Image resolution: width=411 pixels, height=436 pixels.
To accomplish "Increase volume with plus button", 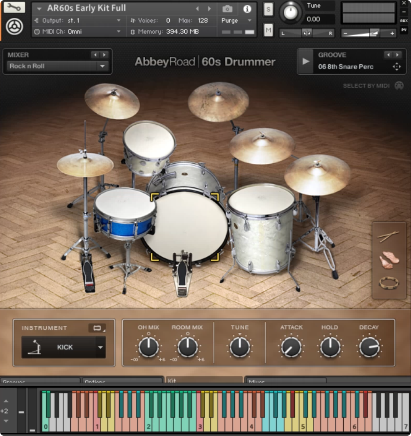I will pos(392,33).
